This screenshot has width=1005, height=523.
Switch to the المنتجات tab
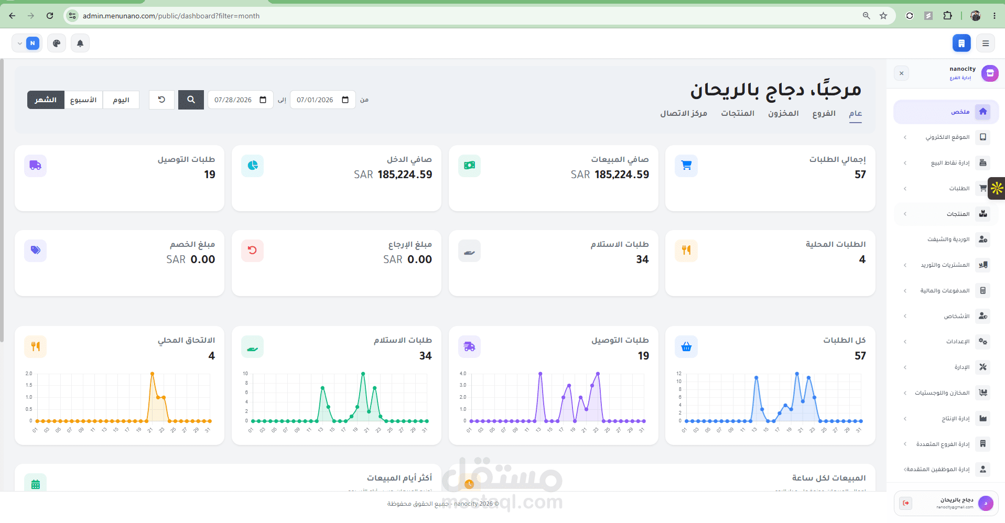738,114
